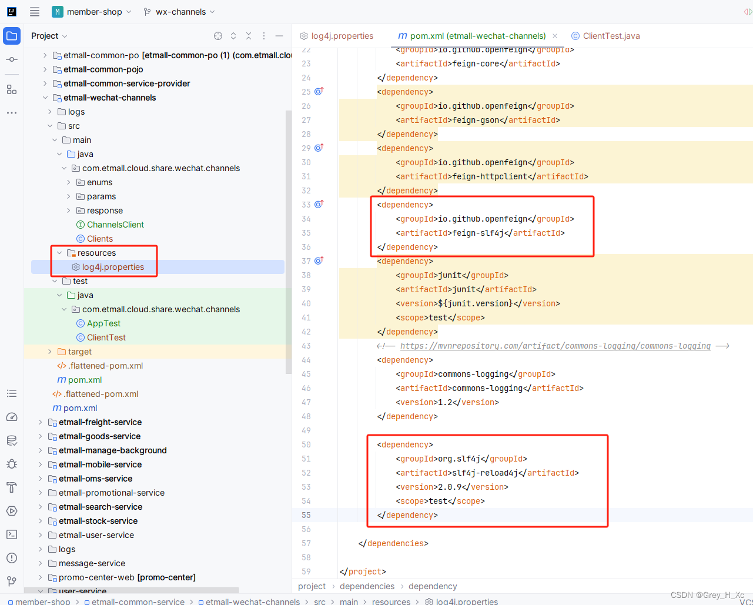Image resolution: width=753 pixels, height=605 pixels.
Task: Click etmall-common-service in navigation bar
Action: tap(138, 601)
